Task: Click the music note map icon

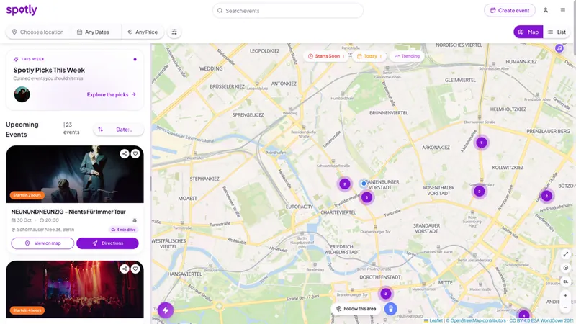Action: tap(559, 48)
